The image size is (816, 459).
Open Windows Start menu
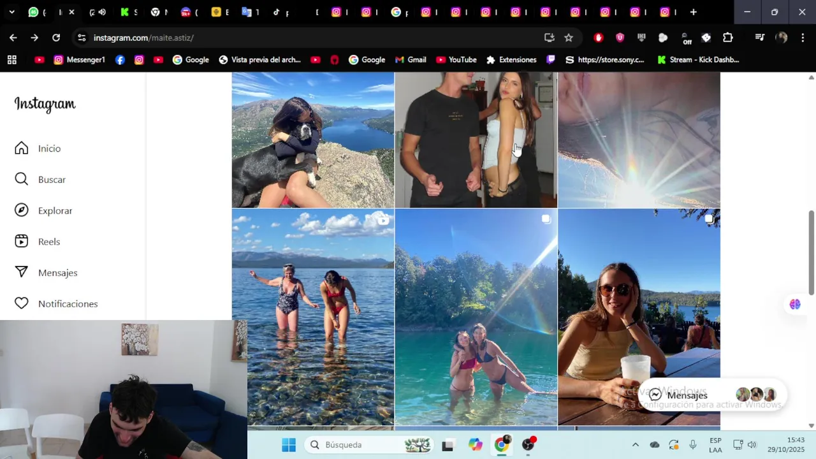289,445
